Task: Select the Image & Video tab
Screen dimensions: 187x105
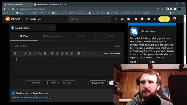Action: [x=53, y=36]
